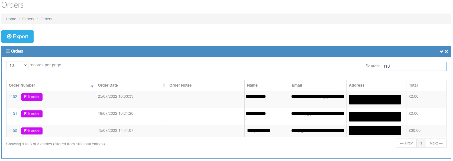The width and height of the screenshot is (453, 161).
Task: Open order number 1101 link
Action: tap(13, 114)
